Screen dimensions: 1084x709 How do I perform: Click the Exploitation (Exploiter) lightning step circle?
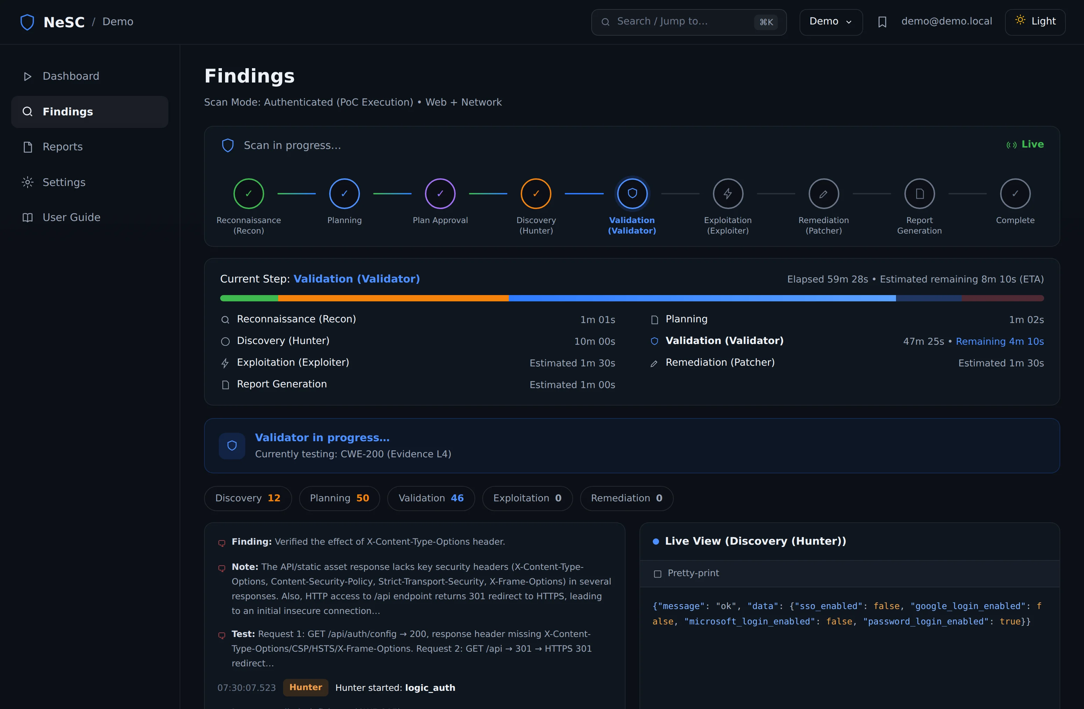point(728,194)
